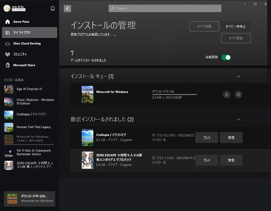Open the Microsoft Store bag icon
The image size is (271, 211).
(x=8, y=65)
